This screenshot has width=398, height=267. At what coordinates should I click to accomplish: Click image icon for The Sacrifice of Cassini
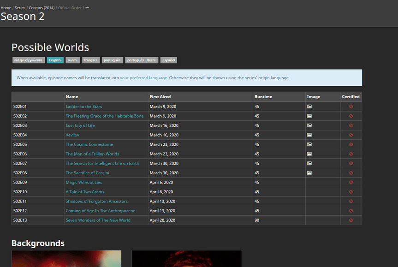(309, 173)
